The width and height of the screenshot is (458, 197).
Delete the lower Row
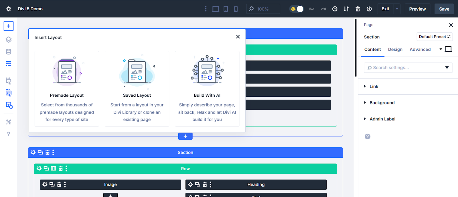[61, 168]
